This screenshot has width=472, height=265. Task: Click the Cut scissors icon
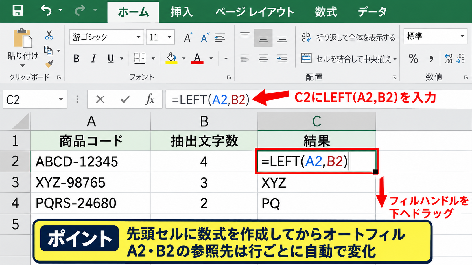tap(49, 35)
